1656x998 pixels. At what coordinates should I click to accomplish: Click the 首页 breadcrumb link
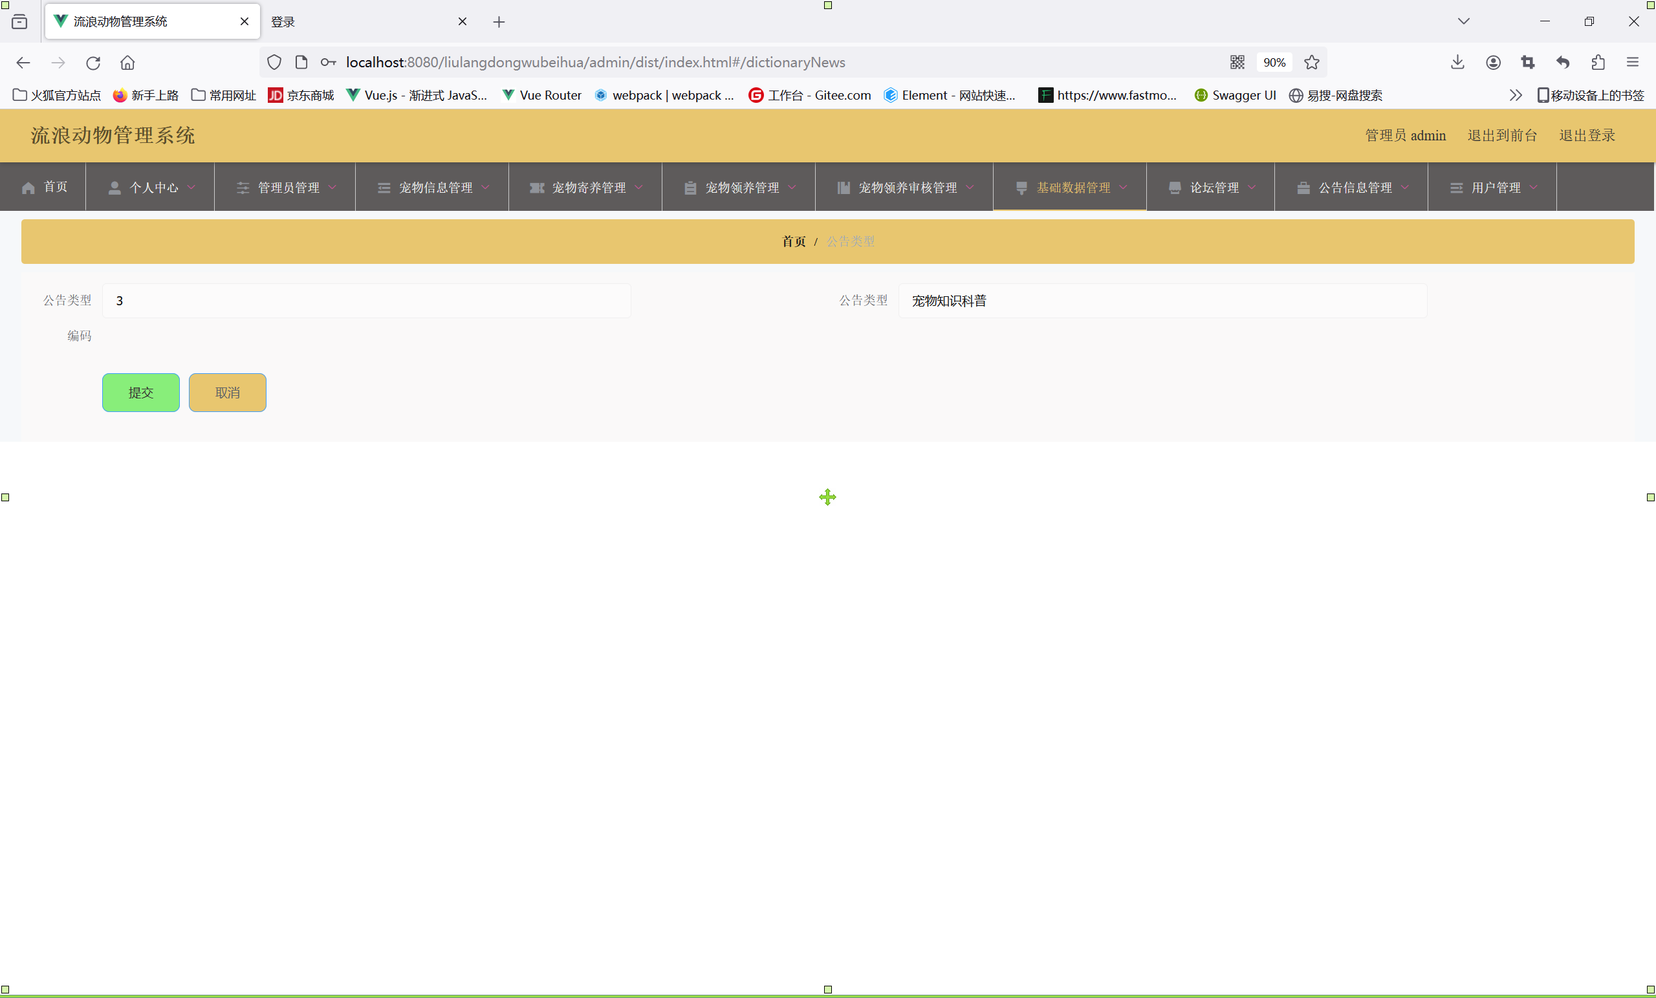click(x=793, y=241)
